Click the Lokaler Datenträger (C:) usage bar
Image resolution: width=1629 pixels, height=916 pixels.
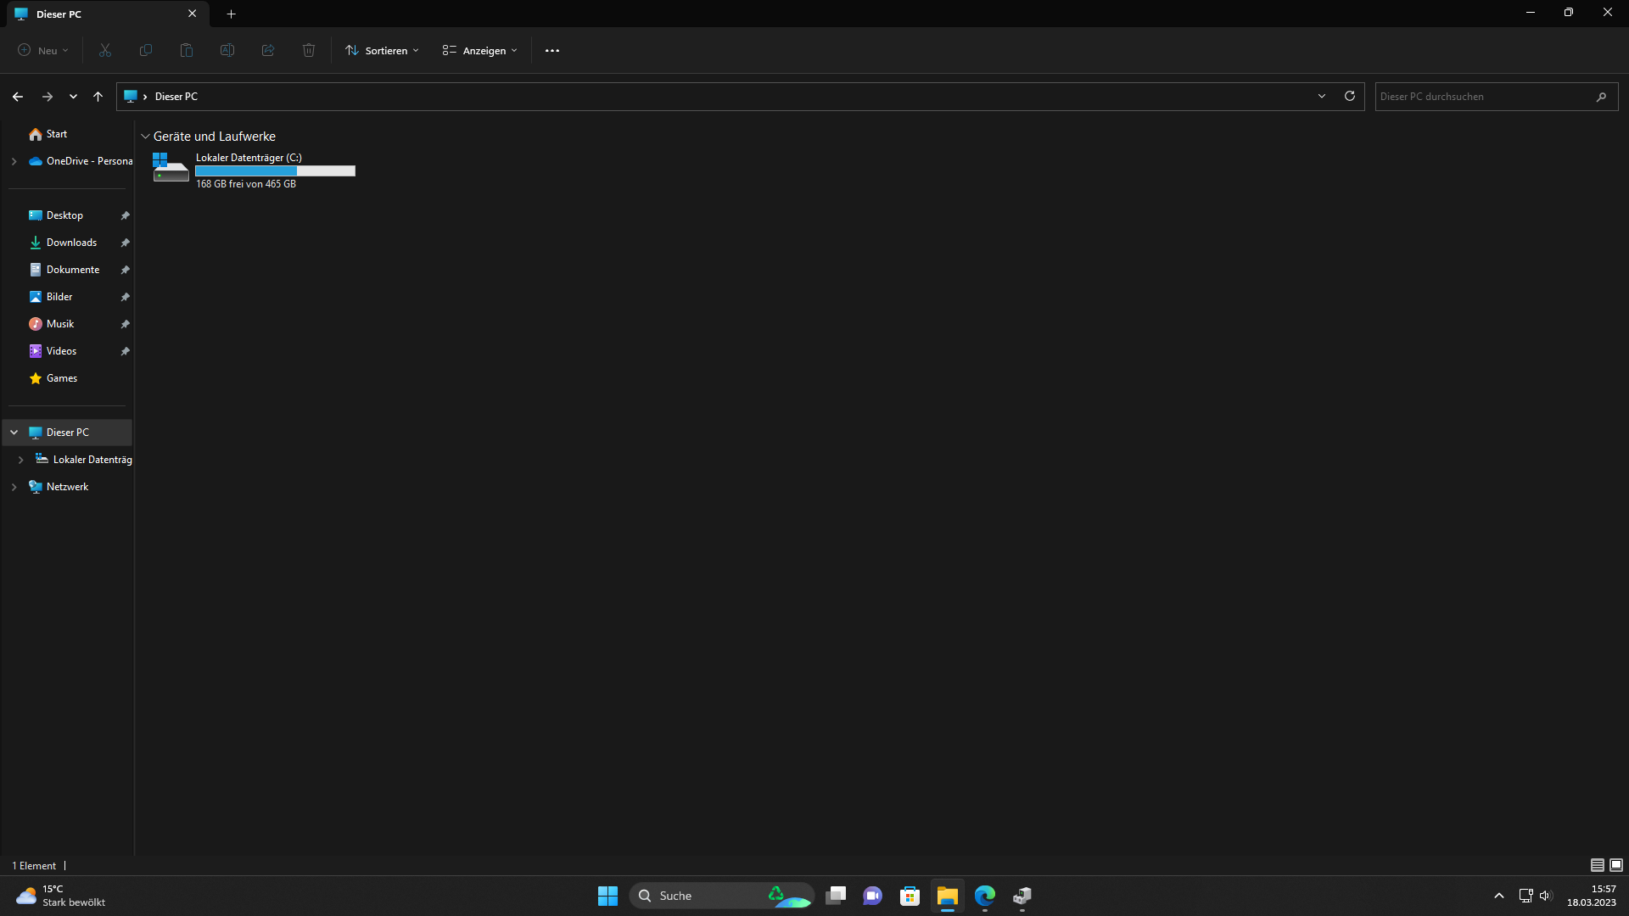tap(275, 170)
